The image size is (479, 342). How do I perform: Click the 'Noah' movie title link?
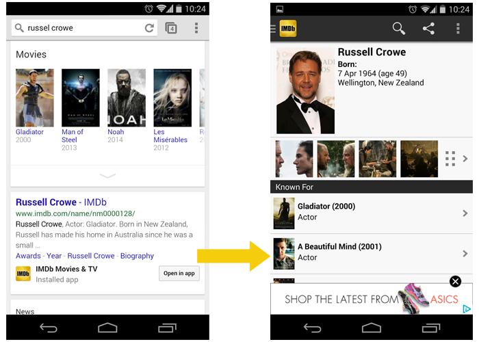116,132
